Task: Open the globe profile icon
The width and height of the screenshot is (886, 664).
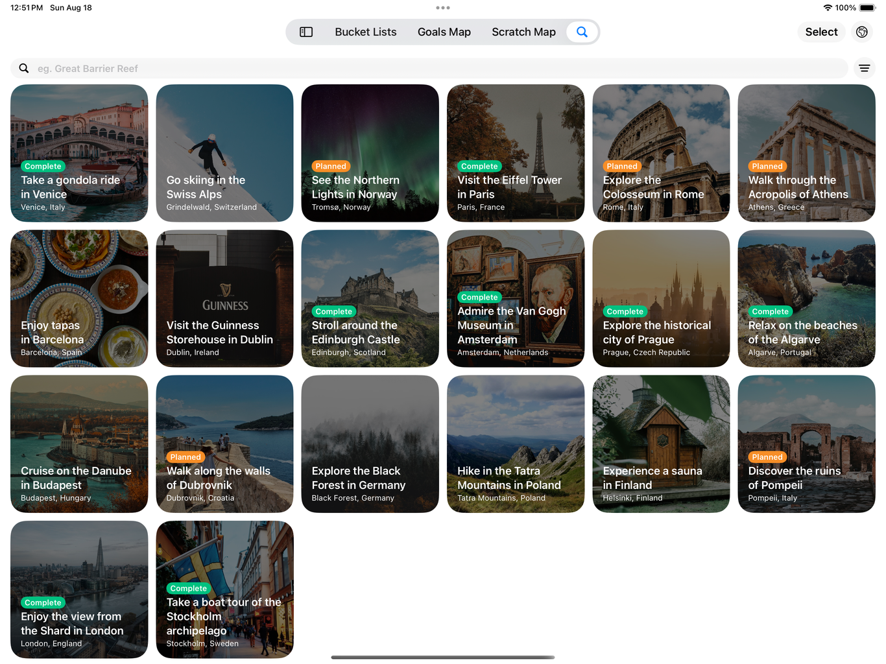Action: [862, 32]
